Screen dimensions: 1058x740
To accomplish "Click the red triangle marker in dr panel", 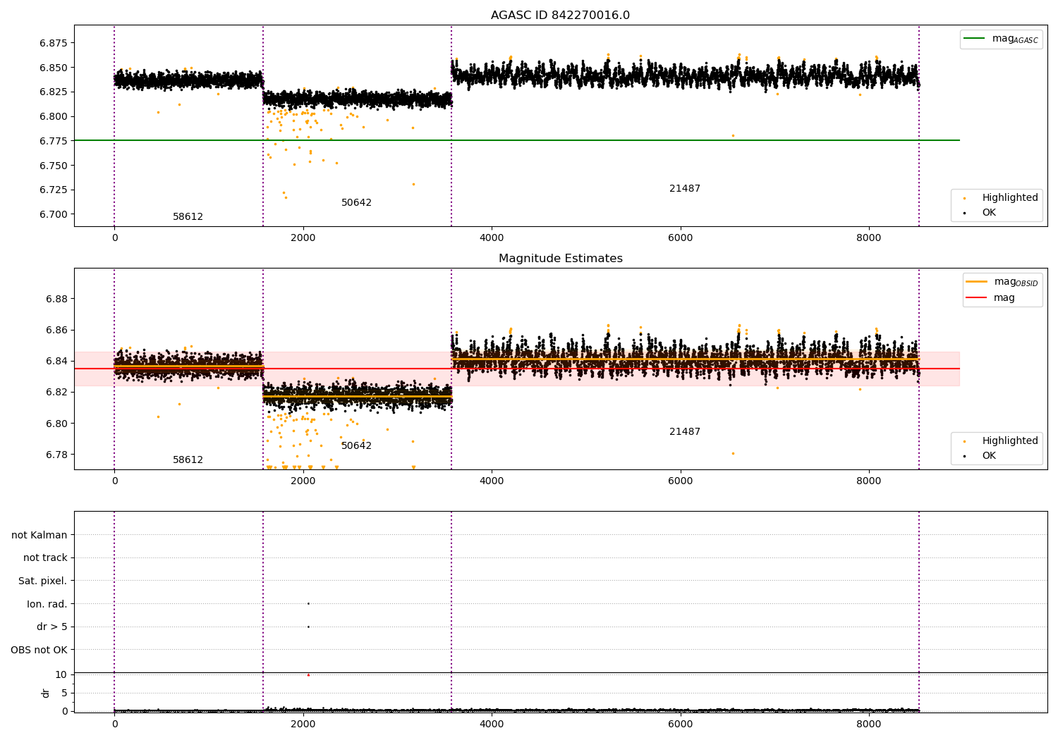I will pos(308,674).
